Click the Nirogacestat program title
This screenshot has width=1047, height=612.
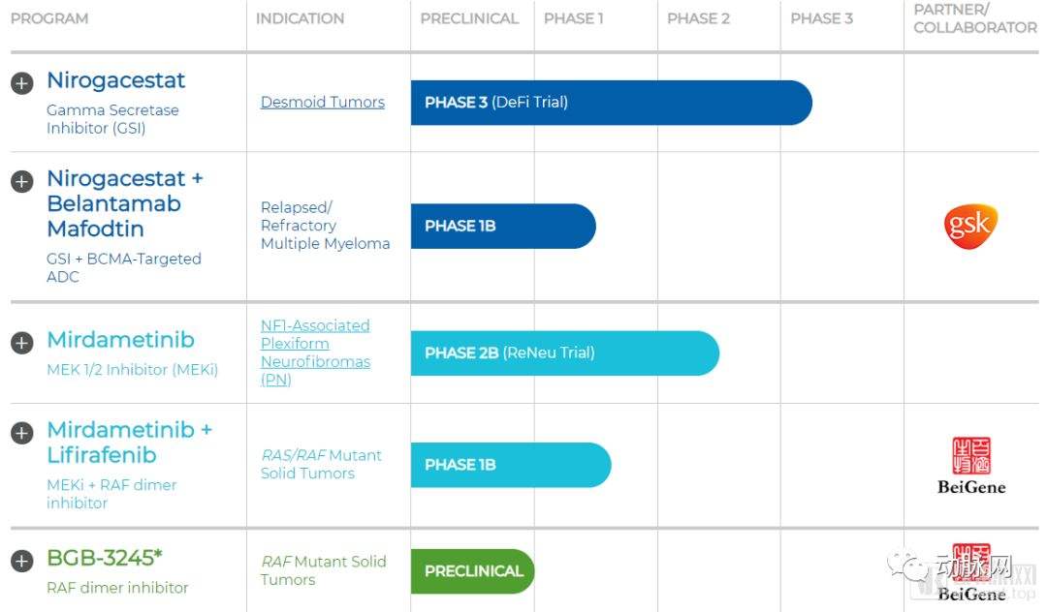point(116,80)
